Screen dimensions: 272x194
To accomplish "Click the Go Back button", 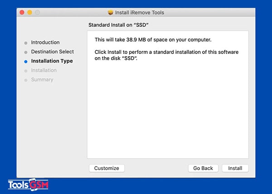I will 203,168.
